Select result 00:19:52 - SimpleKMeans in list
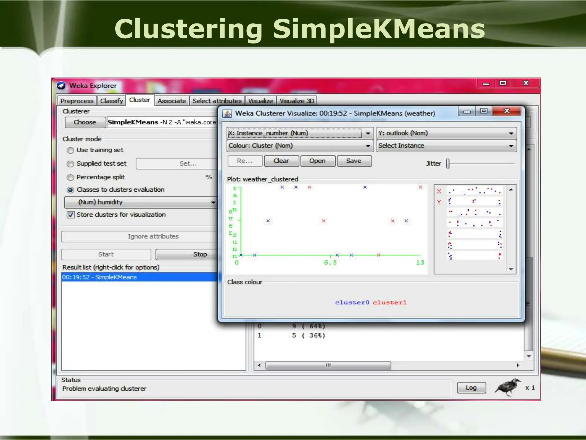 [140, 277]
